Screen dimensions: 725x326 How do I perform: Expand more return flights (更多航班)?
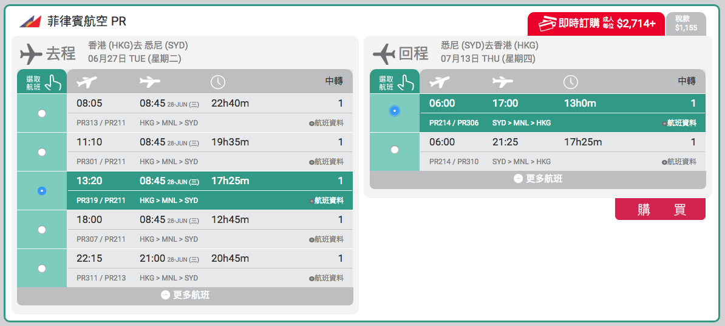pos(538,179)
